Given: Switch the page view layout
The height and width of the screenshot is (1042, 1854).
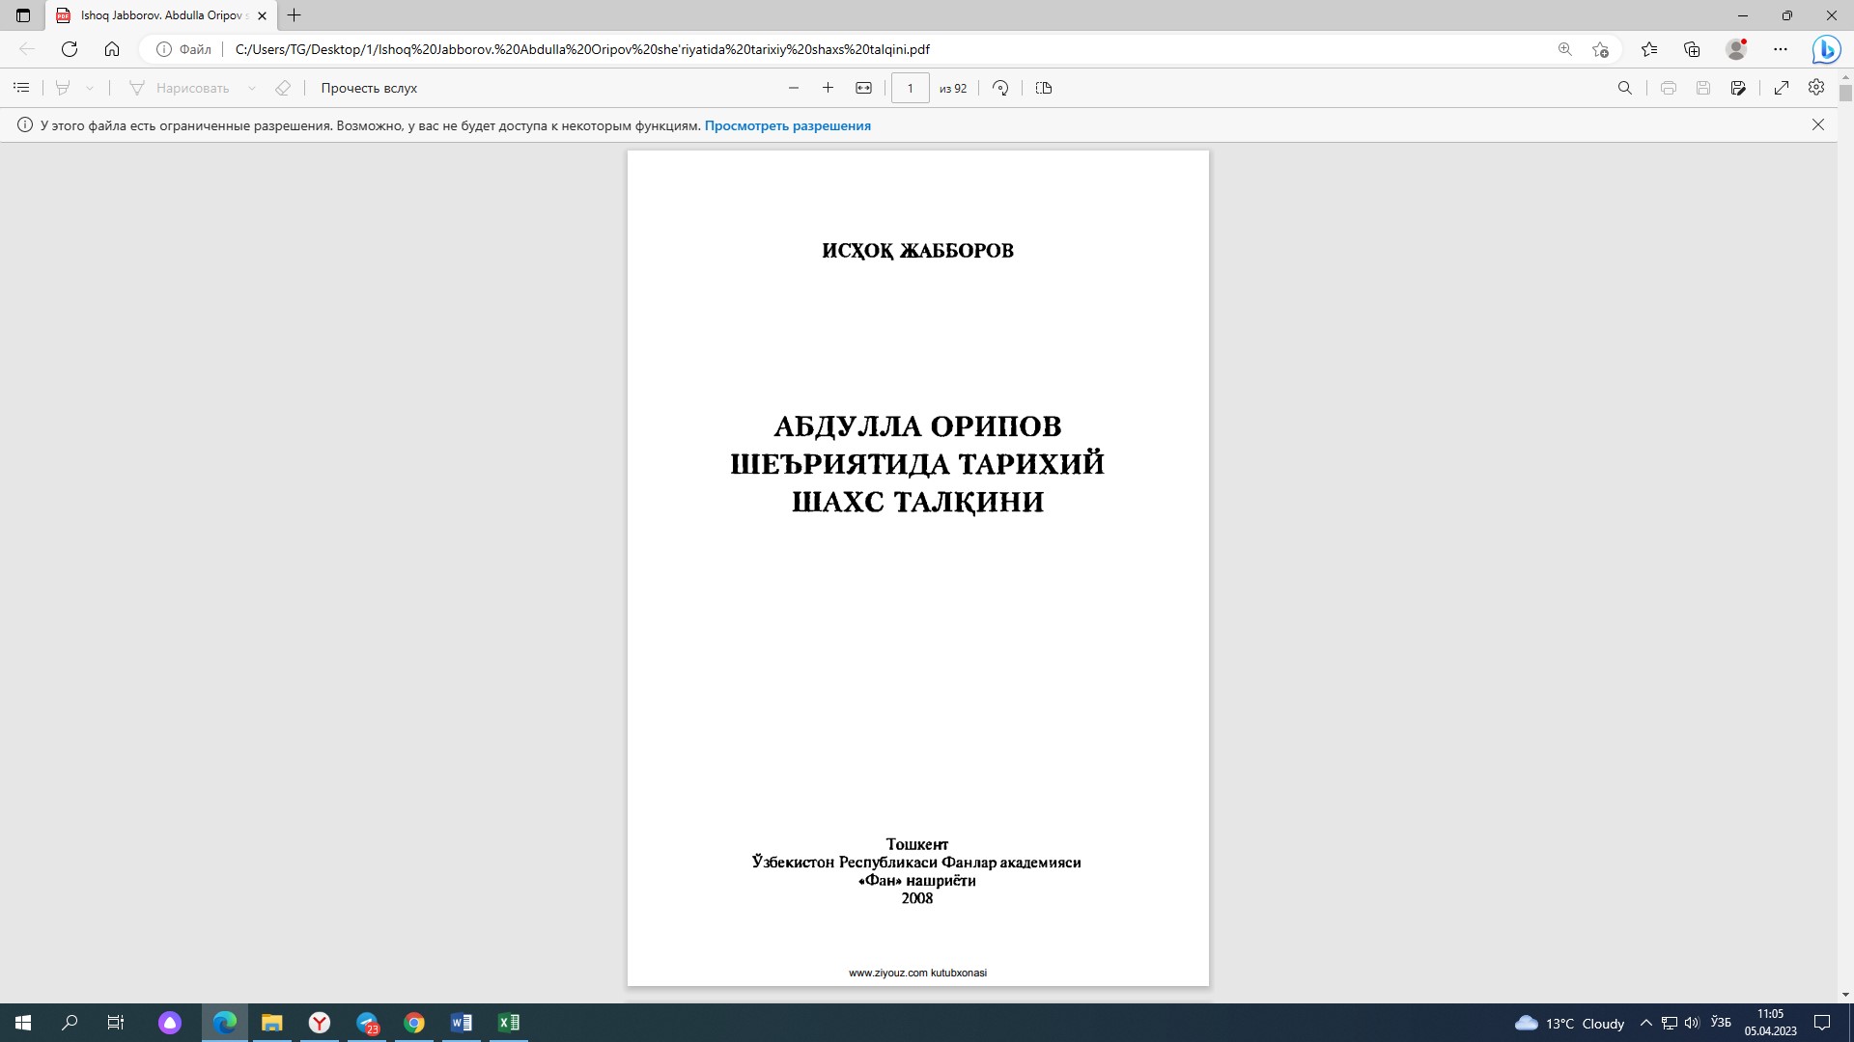Looking at the screenshot, I should tap(1044, 88).
